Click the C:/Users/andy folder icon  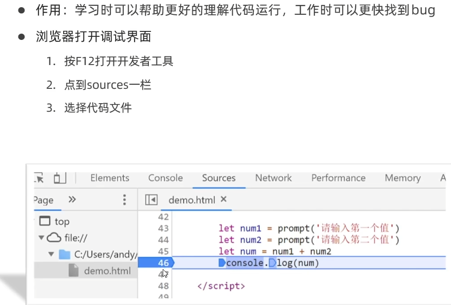coord(65,254)
